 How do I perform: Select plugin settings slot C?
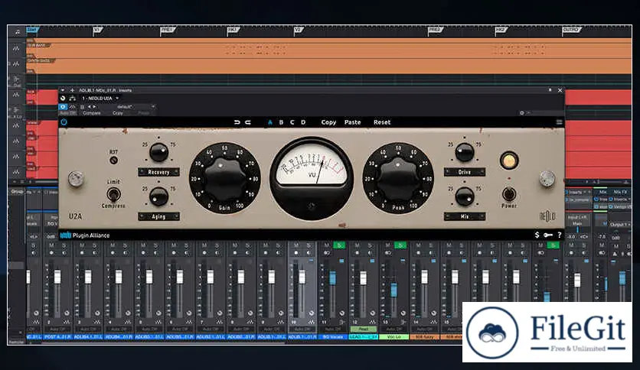292,122
